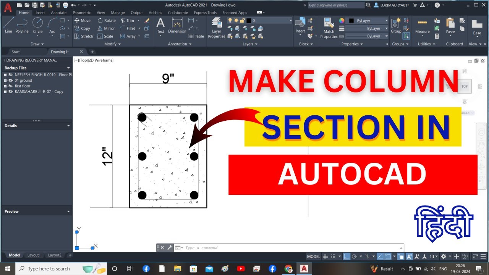Expand the Modify panel
Viewport: 489px width, 275px height.
click(112, 44)
